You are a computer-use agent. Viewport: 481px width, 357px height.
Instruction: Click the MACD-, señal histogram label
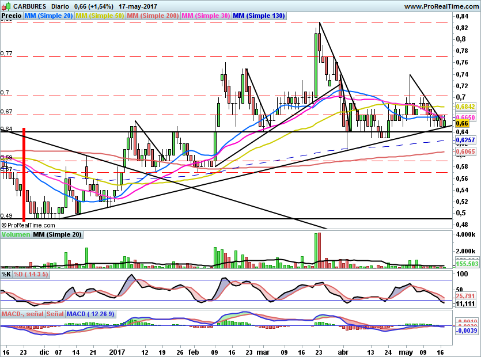pos(22,314)
